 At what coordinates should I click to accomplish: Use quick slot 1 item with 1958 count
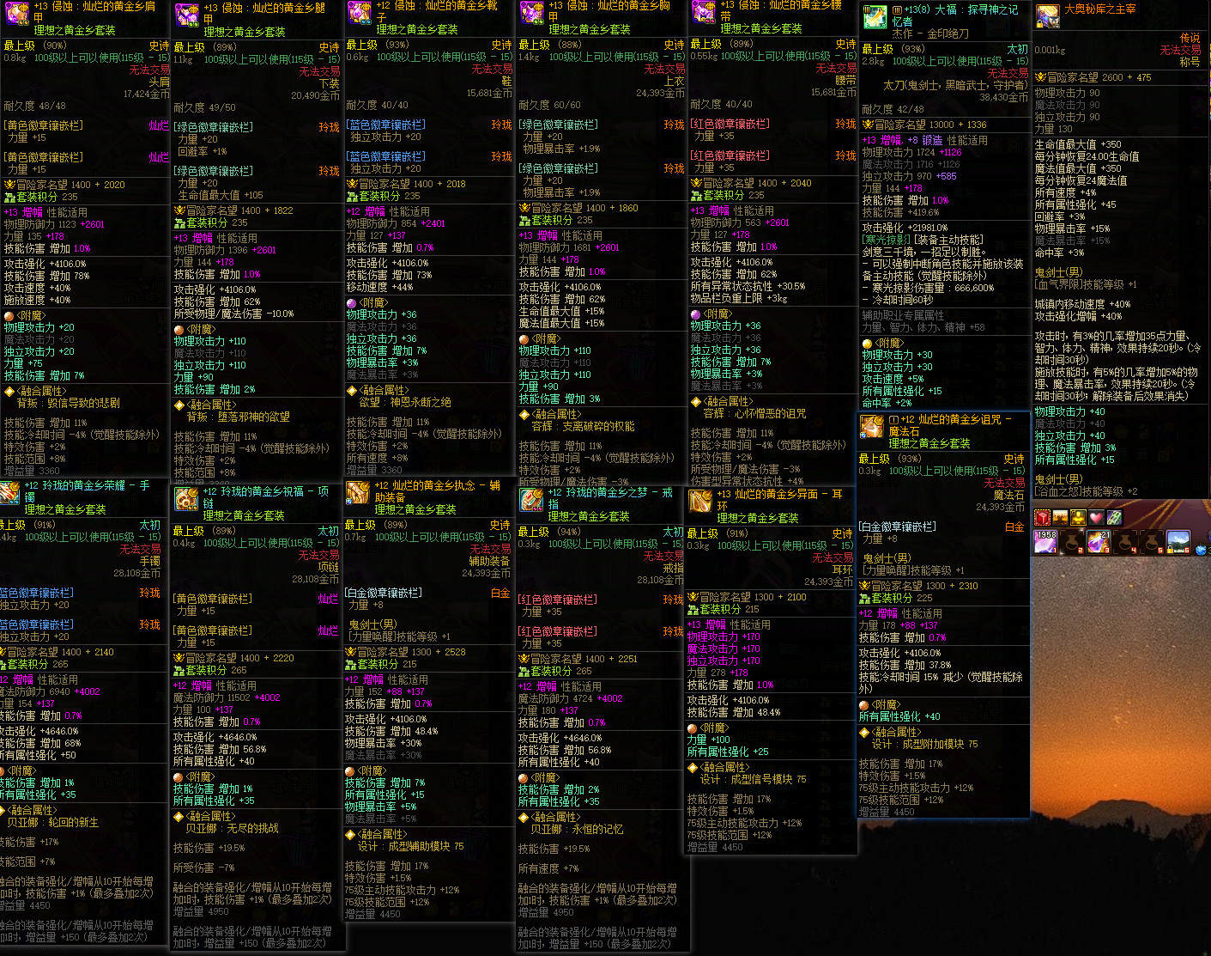coord(1045,541)
